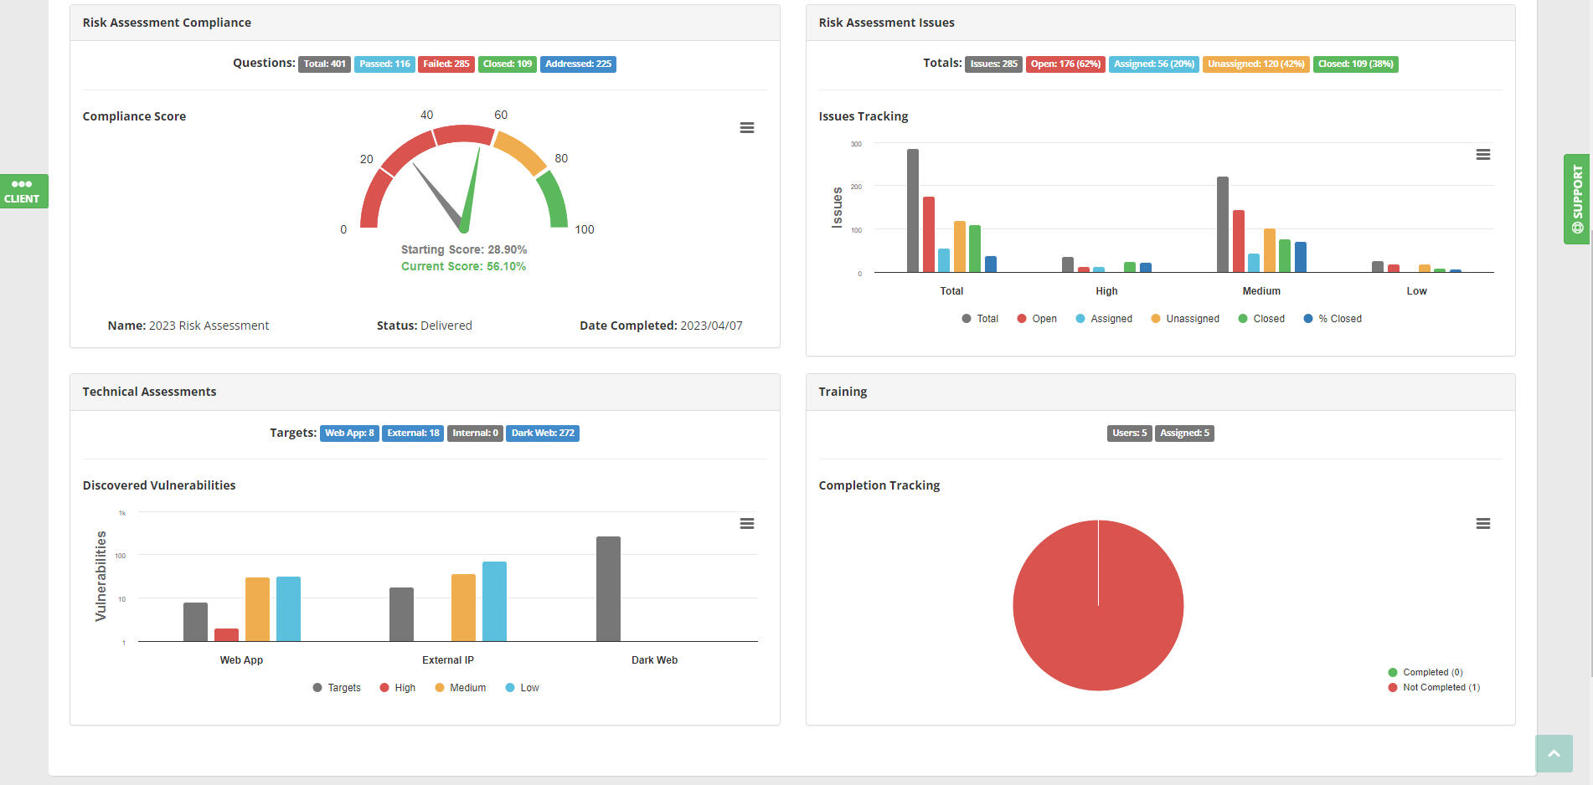Click the Open: 176 (62%) badge

[1065, 64]
